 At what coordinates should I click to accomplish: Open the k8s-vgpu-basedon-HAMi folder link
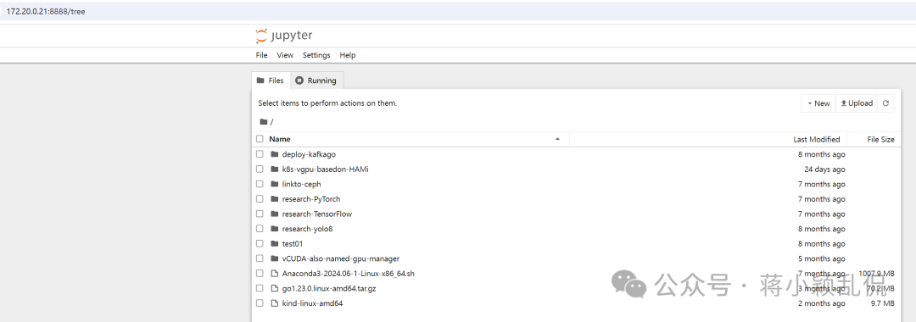click(325, 169)
